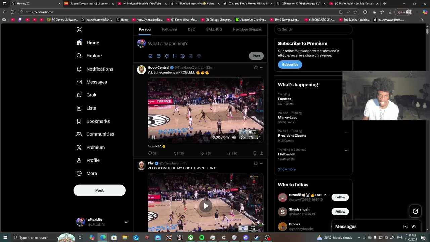Open more options on Hoop Central post
Screen dimensions: 430x242
[x=262, y=68]
